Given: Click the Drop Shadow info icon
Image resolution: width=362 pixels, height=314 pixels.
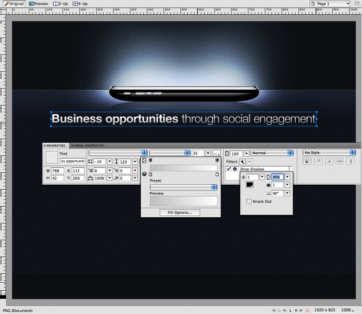Looking at the screenshot, I should [x=235, y=169].
